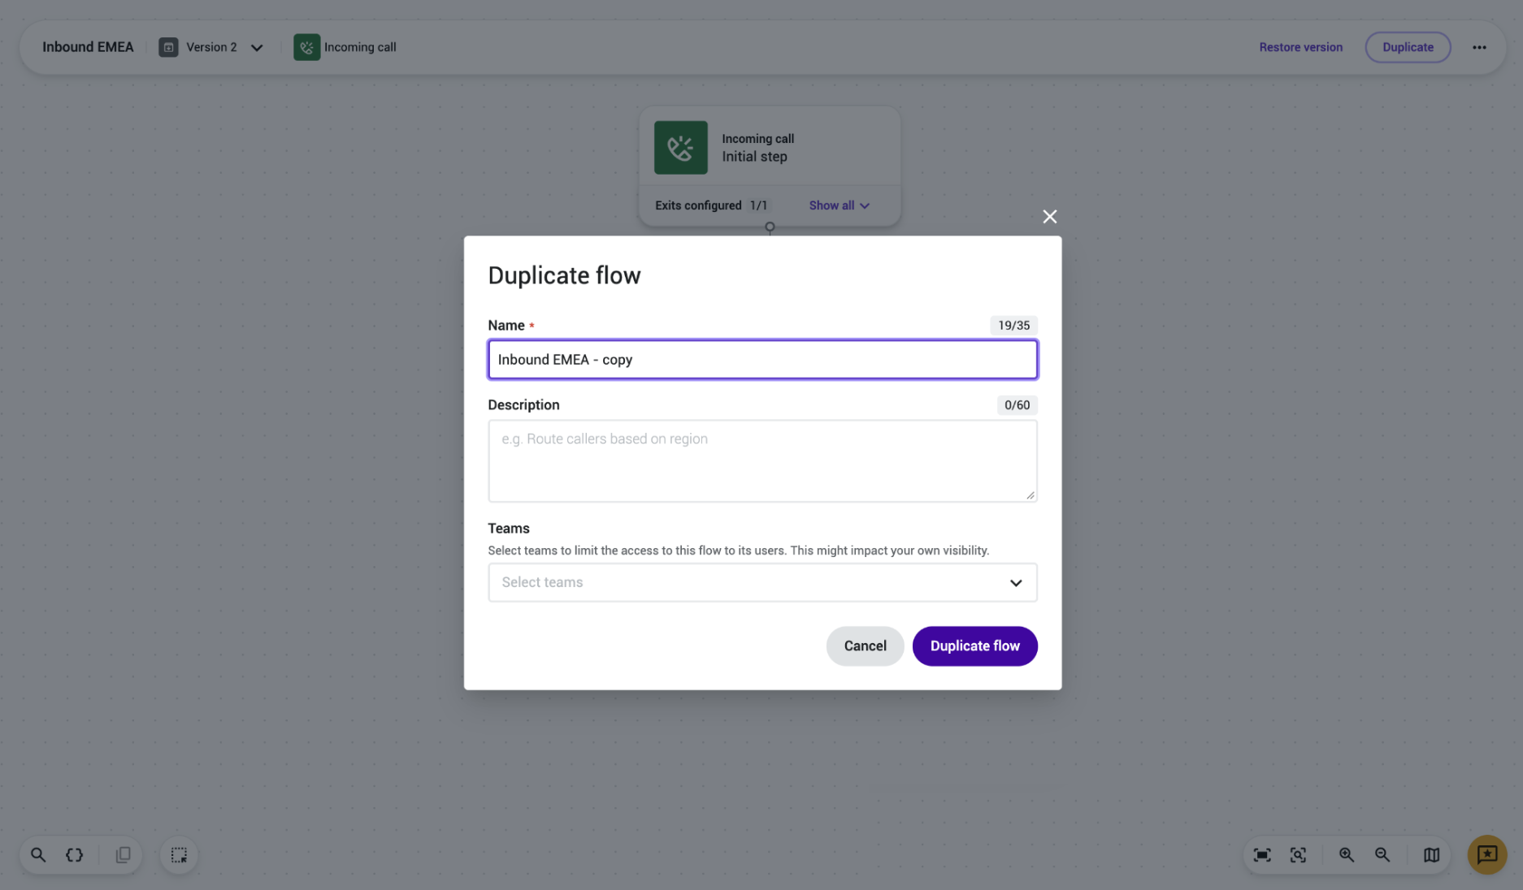Open the feedback chat star icon

1487,855
